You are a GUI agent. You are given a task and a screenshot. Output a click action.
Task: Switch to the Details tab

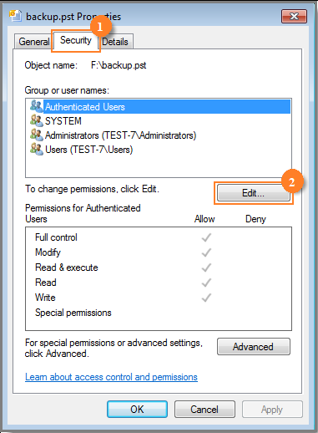(x=115, y=42)
